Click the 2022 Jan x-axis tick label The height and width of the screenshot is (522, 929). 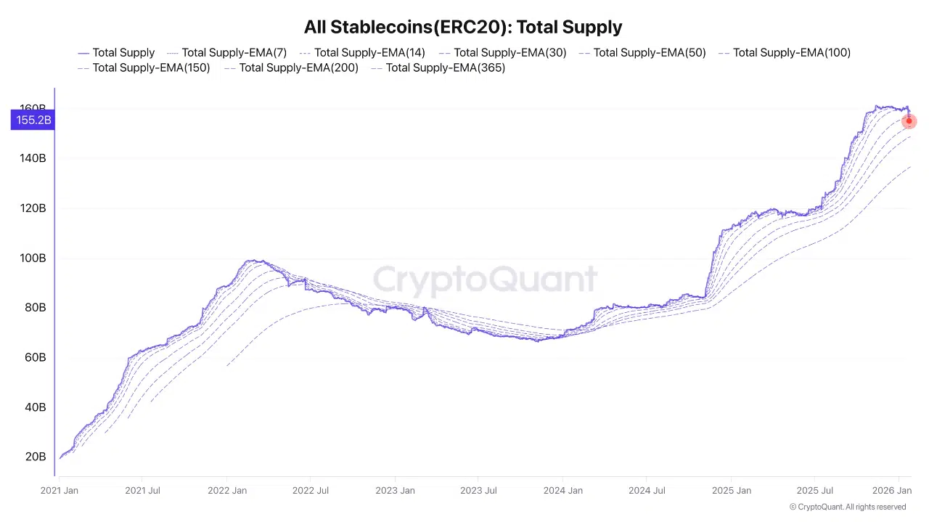pos(227,491)
